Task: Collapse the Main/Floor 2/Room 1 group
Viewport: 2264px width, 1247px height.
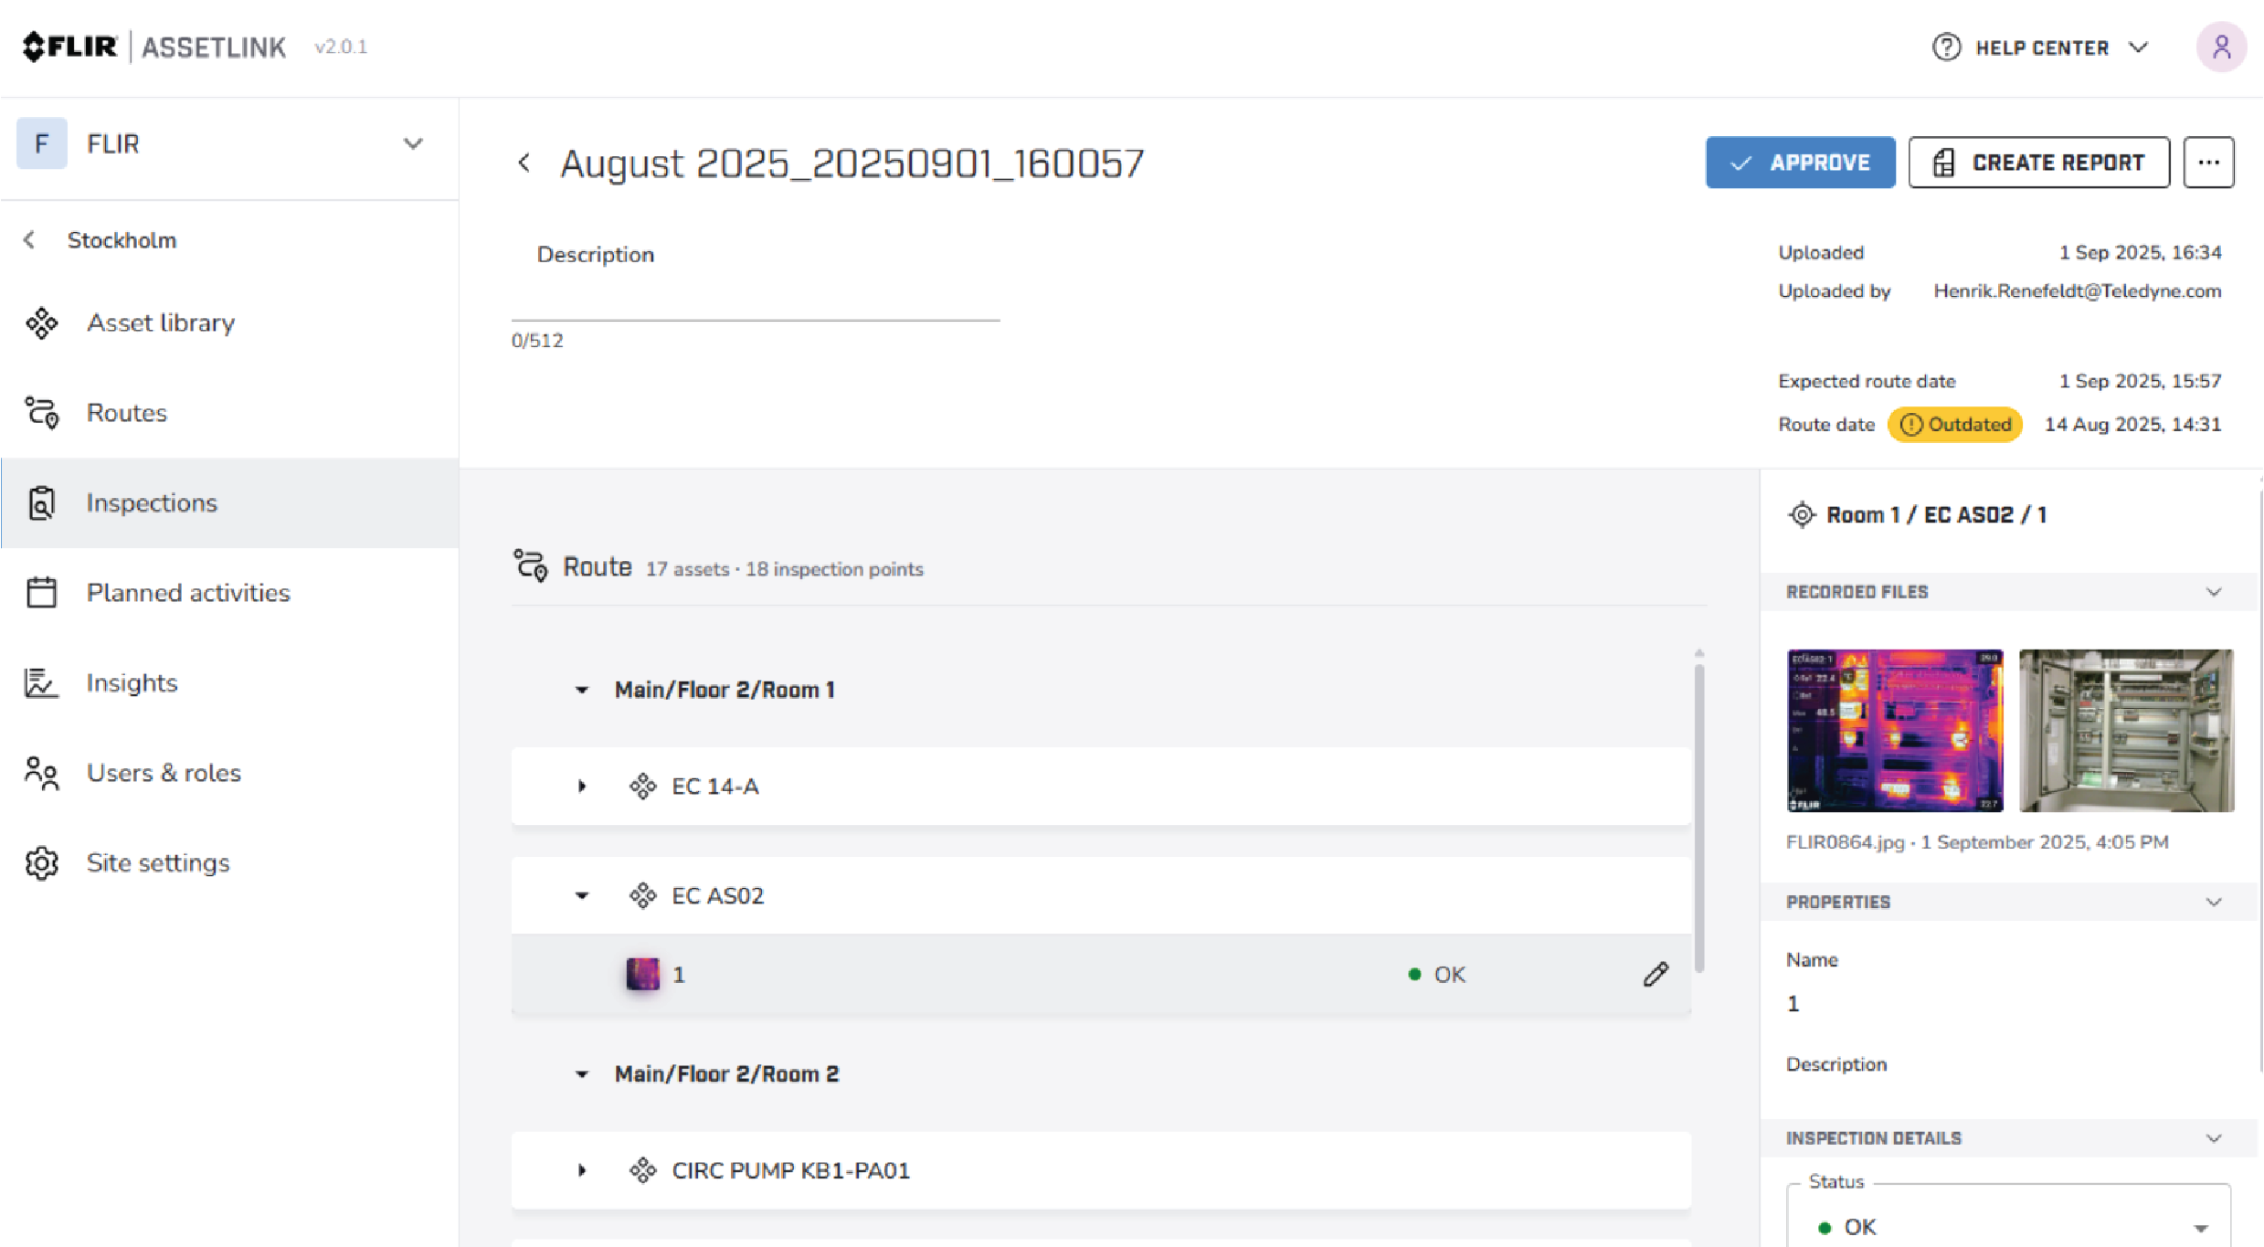Action: (x=582, y=690)
